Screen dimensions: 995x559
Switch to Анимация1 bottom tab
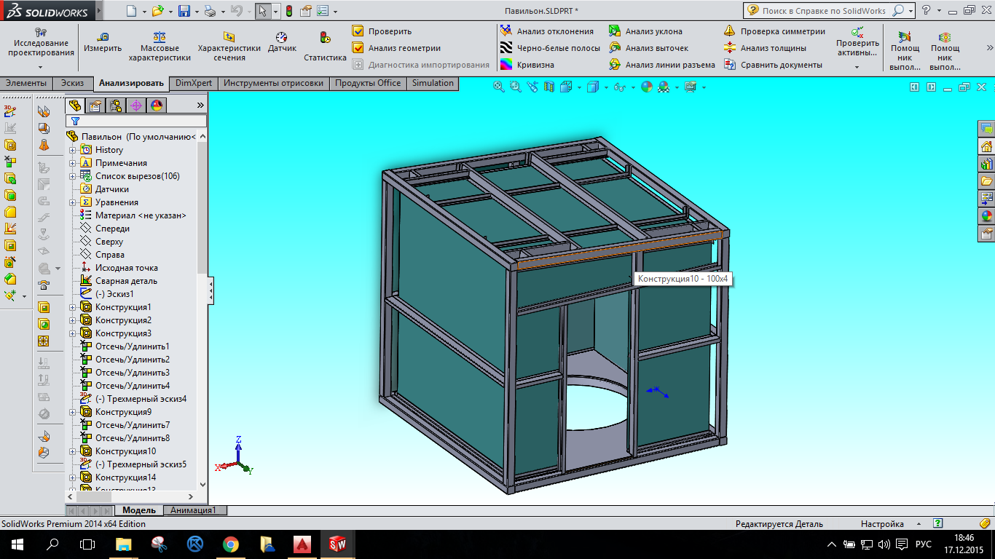(194, 510)
